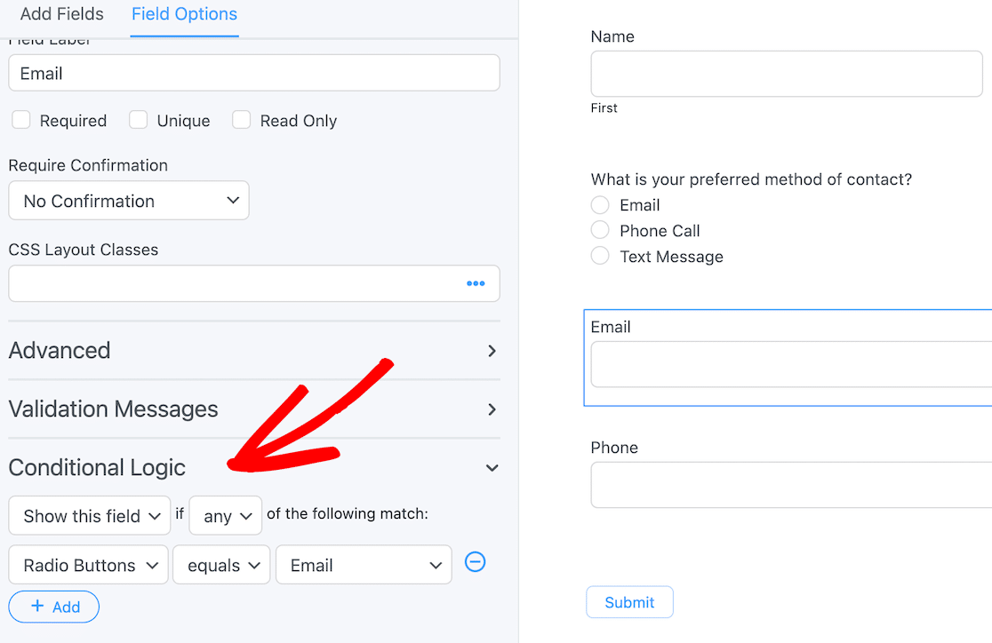Open the Show this field dropdown
Viewport: 992px width, 643px height.
[x=89, y=516]
